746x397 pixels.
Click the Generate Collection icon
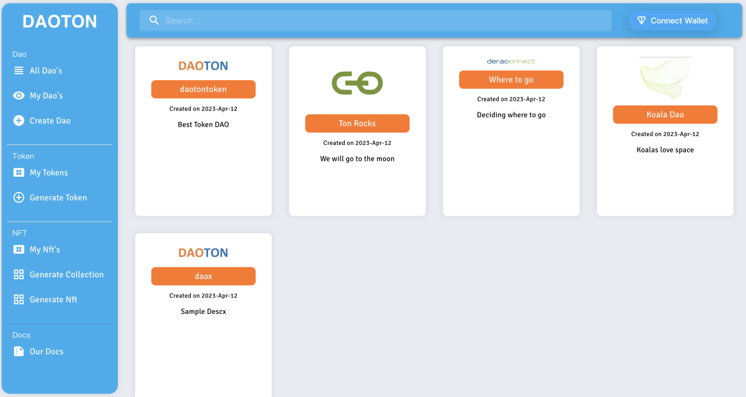point(19,274)
